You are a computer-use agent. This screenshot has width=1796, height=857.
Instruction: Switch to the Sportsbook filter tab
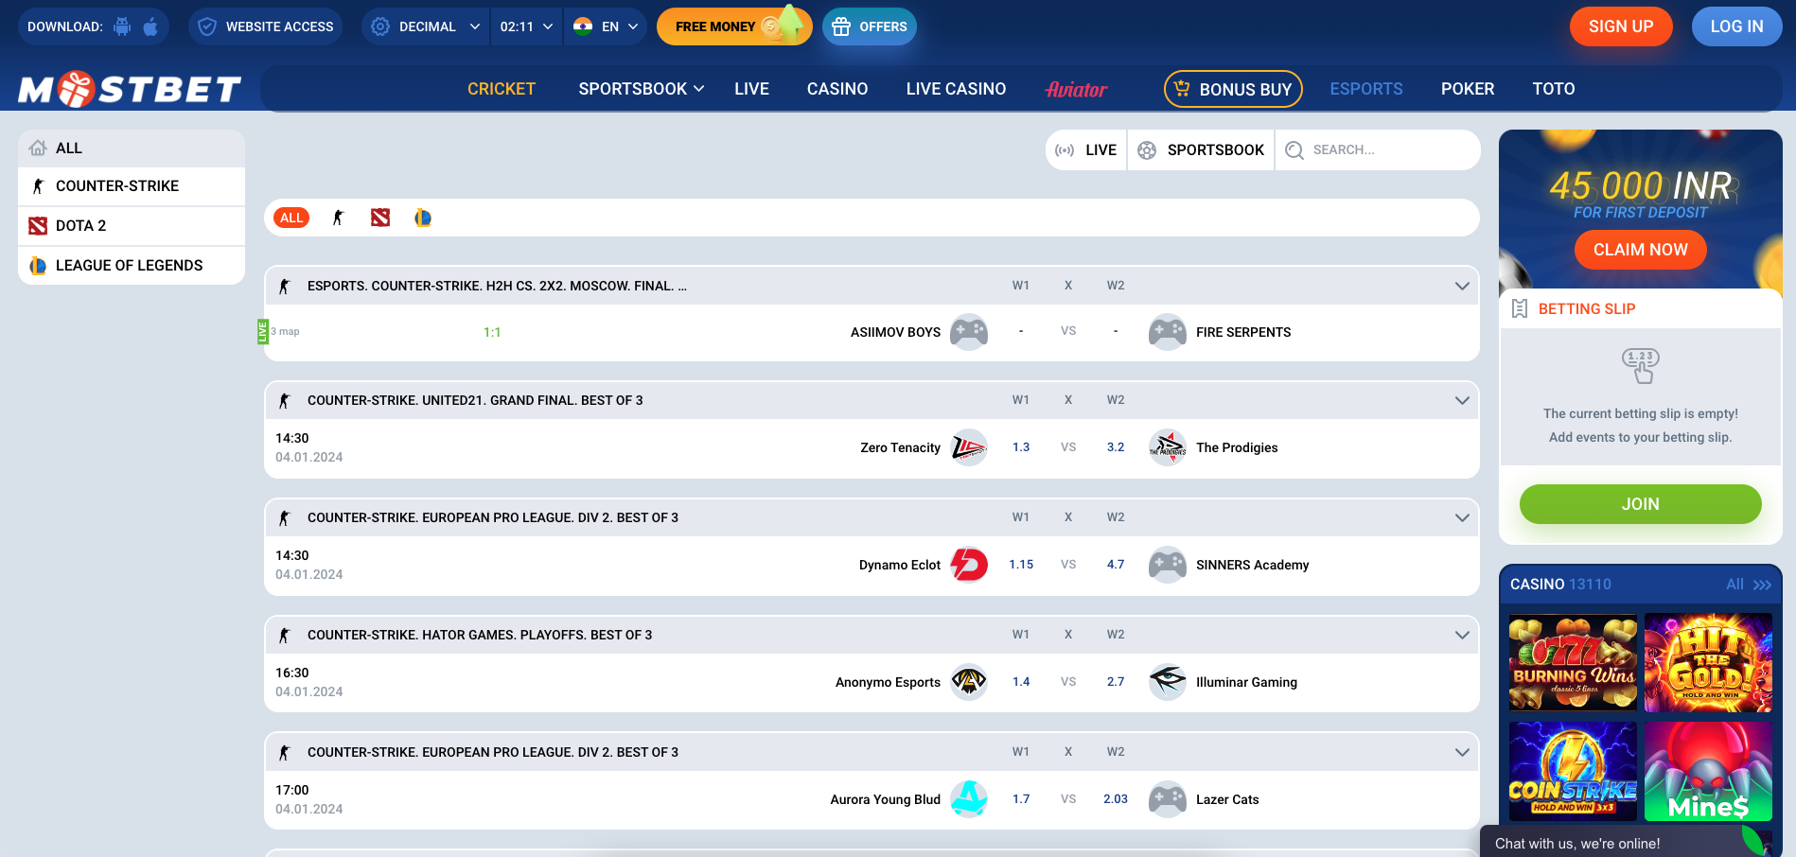[x=1201, y=150]
